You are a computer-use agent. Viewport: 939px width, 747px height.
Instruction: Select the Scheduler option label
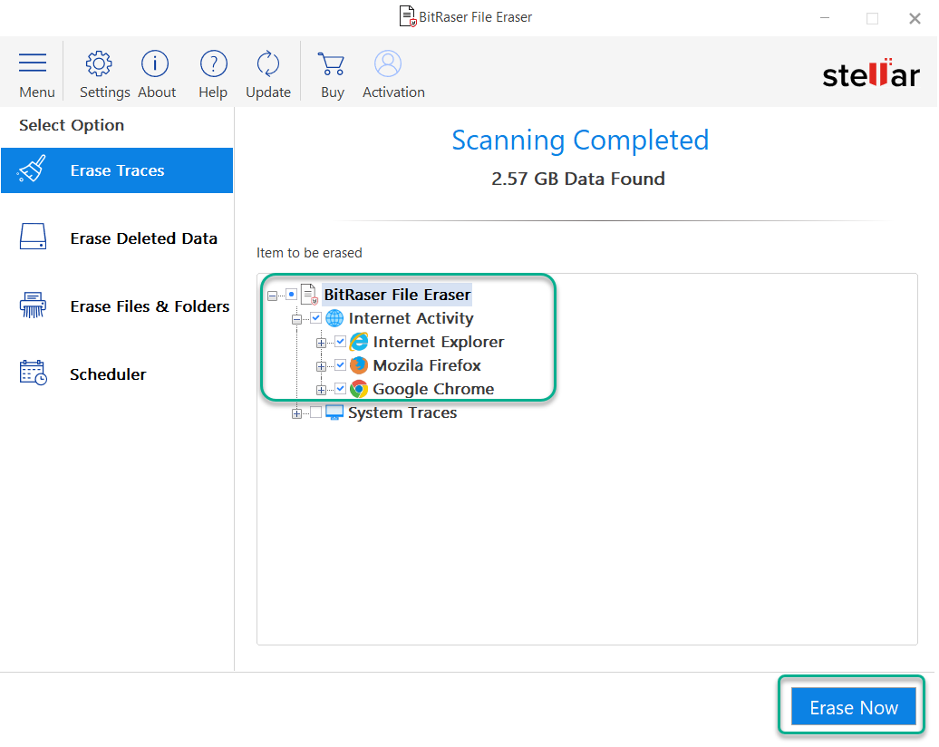[x=108, y=374]
